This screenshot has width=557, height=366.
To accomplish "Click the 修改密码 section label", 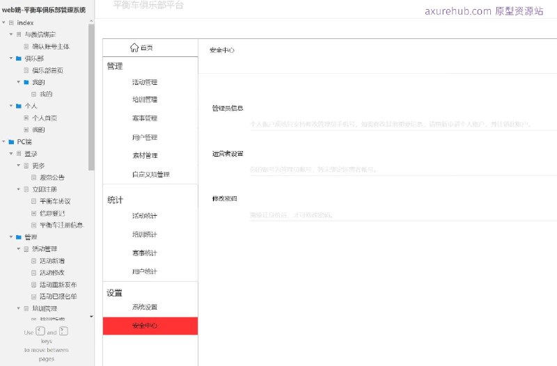I will (224, 198).
